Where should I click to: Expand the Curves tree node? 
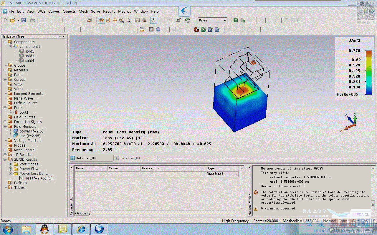pyautogui.click(x=5, y=80)
